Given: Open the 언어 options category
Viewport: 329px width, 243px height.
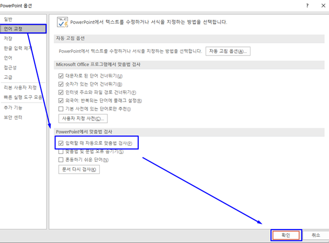Looking at the screenshot, I should pos(8,58).
